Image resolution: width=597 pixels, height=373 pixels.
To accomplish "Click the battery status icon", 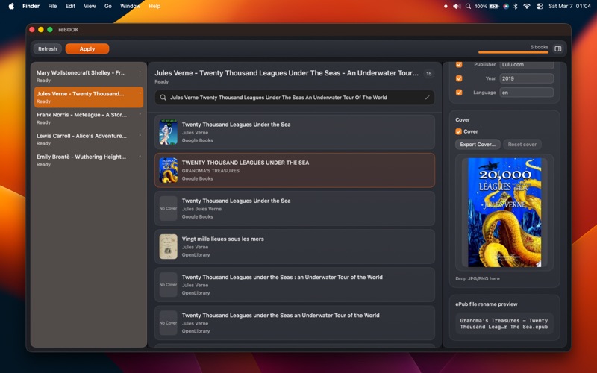I will [x=494, y=6].
